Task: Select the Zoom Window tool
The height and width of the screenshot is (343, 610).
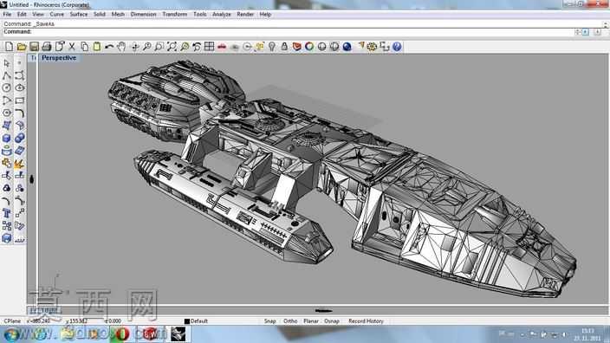Action: [x=159, y=47]
